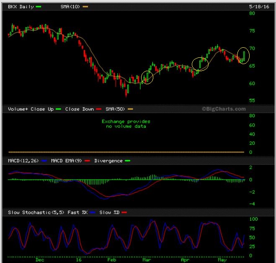Viewport: 276px width, 263px height.
Task: Click the orange SMA(10) legend swatch
Action: click(85, 7)
